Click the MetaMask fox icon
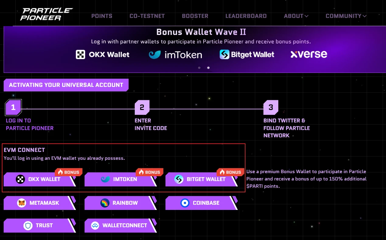 (22, 203)
